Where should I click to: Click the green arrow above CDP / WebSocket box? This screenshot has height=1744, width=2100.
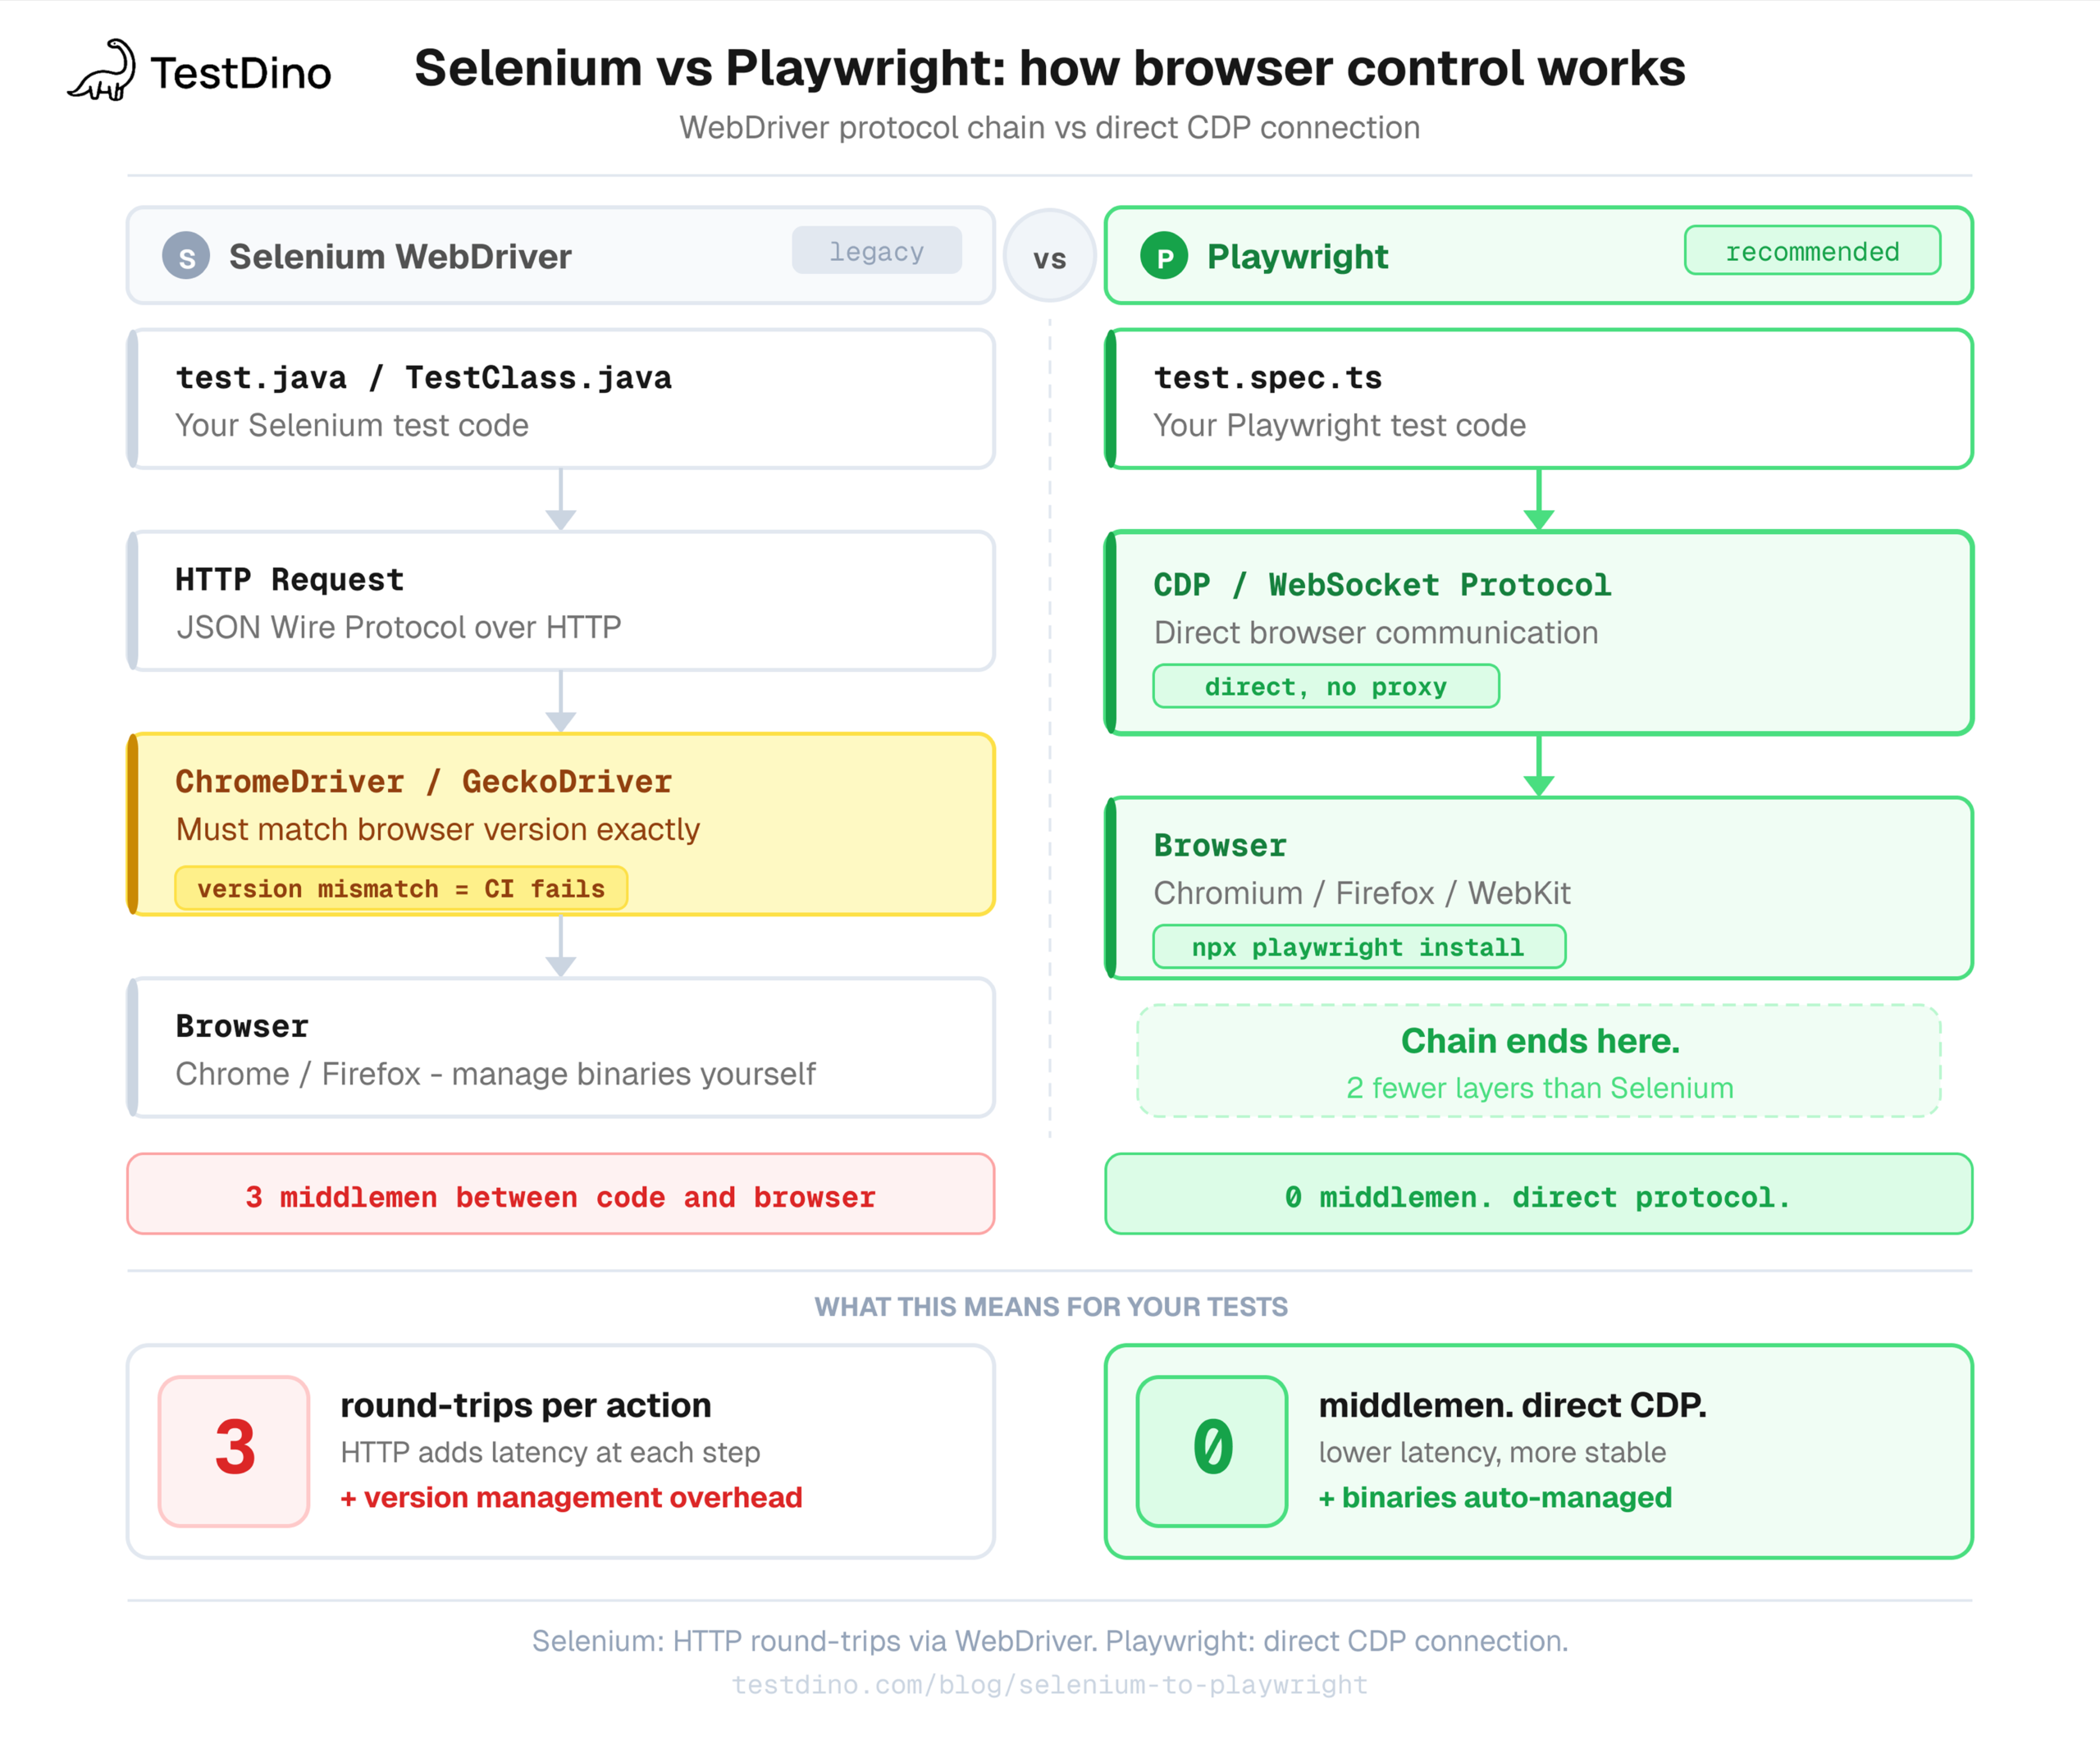pos(1538,500)
